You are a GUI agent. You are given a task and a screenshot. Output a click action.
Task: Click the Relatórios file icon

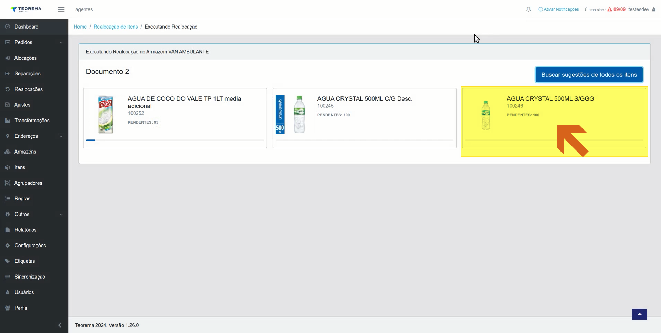click(x=8, y=230)
